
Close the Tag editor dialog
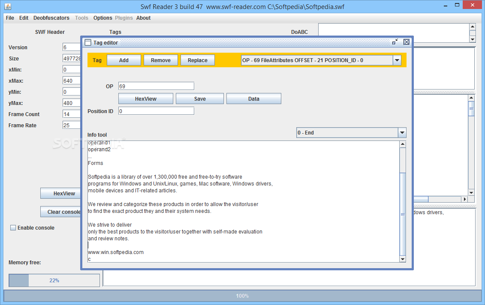point(406,42)
